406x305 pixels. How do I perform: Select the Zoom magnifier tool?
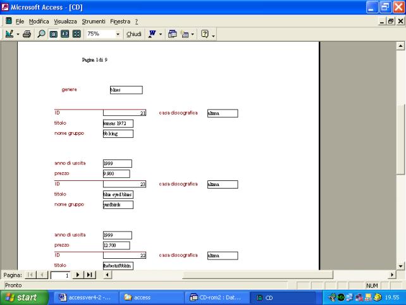click(40, 34)
